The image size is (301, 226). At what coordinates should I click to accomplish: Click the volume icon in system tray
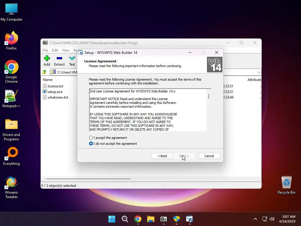click(272, 219)
